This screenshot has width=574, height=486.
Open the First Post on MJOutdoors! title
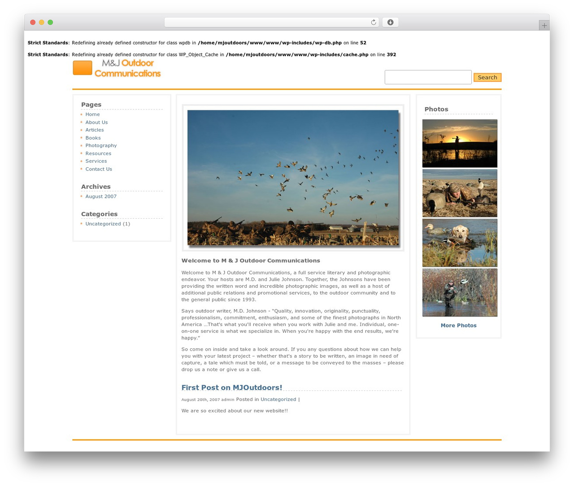click(x=232, y=387)
